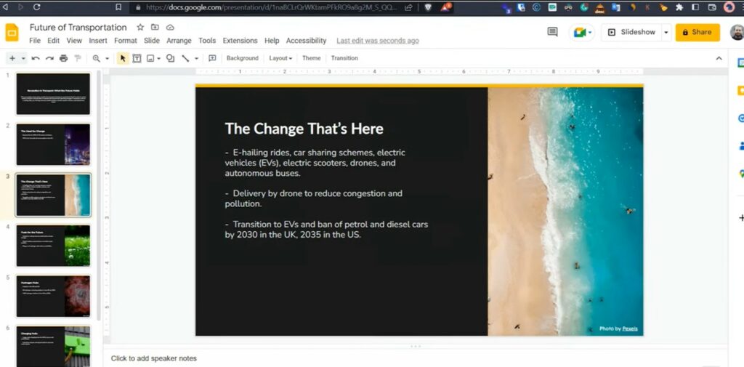Open the comment history icon

(x=552, y=32)
